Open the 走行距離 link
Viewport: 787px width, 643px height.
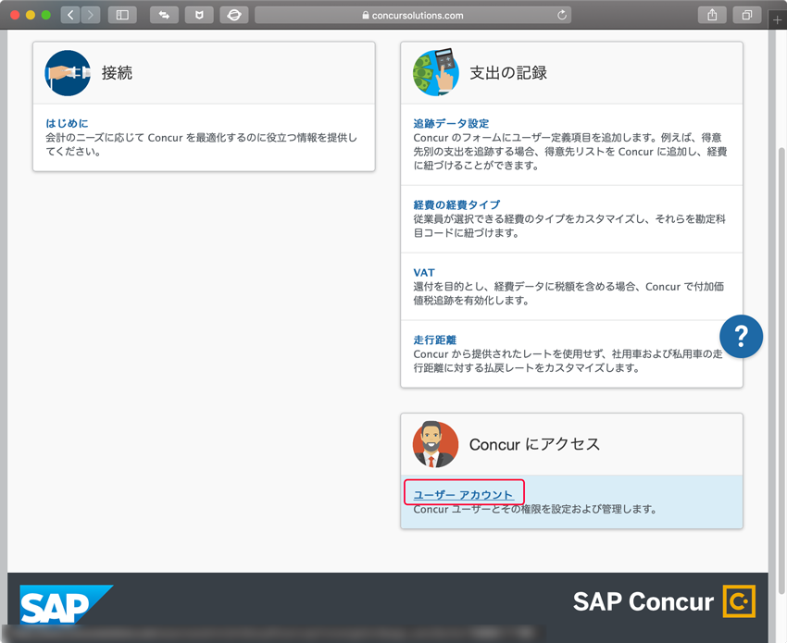click(434, 340)
